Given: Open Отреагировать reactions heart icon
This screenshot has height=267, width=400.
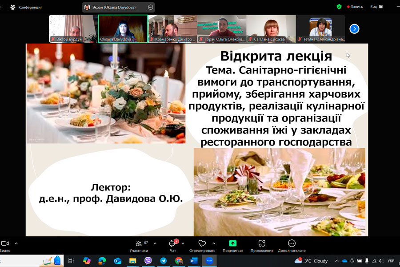Looking at the screenshot, I should click(x=202, y=246).
